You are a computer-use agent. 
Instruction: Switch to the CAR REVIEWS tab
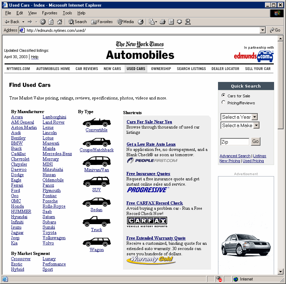pos(87,69)
